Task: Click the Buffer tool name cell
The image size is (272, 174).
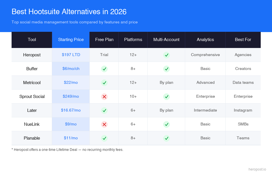Action: tap(32, 69)
